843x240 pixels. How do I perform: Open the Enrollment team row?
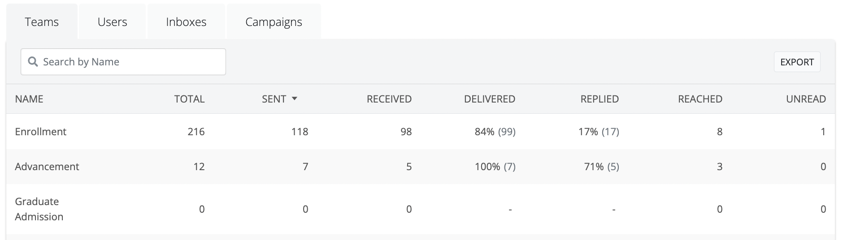[x=41, y=132]
